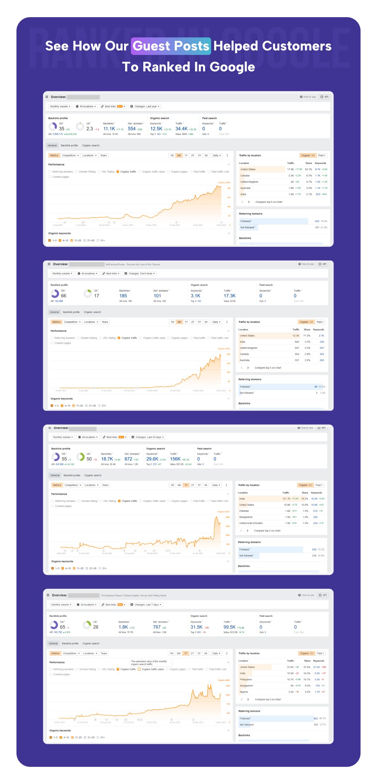Open kebab options menu in DR 35 dashboard chart
377x784 pixels.
(x=227, y=155)
